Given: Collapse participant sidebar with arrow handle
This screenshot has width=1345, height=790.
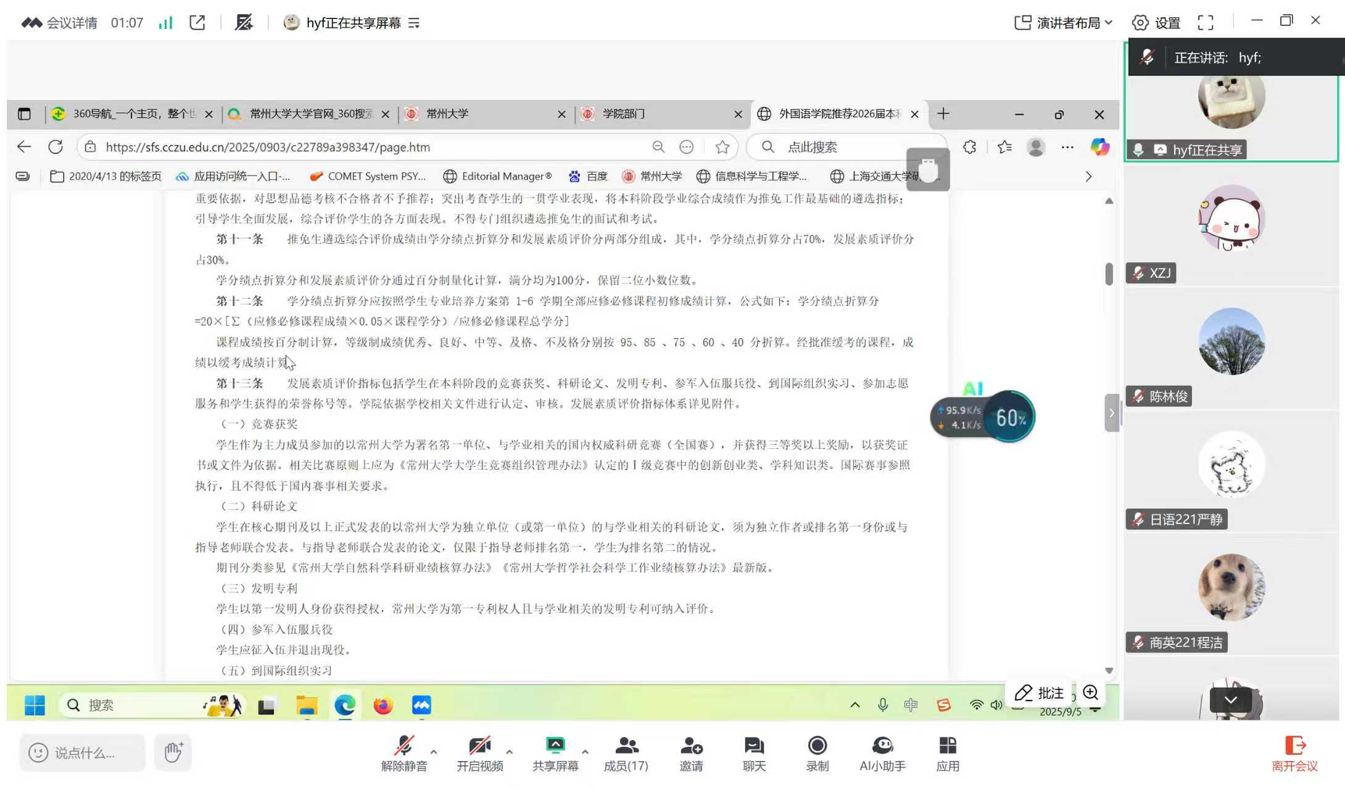Looking at the screenshot, I should [x=1111, y=413].
